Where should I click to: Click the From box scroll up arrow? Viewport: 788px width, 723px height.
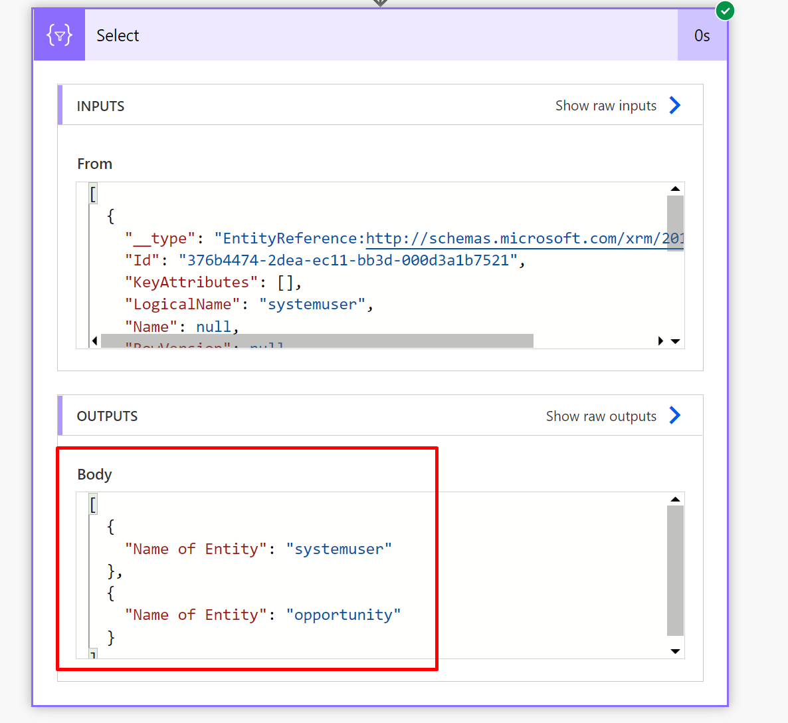[675, 189]
